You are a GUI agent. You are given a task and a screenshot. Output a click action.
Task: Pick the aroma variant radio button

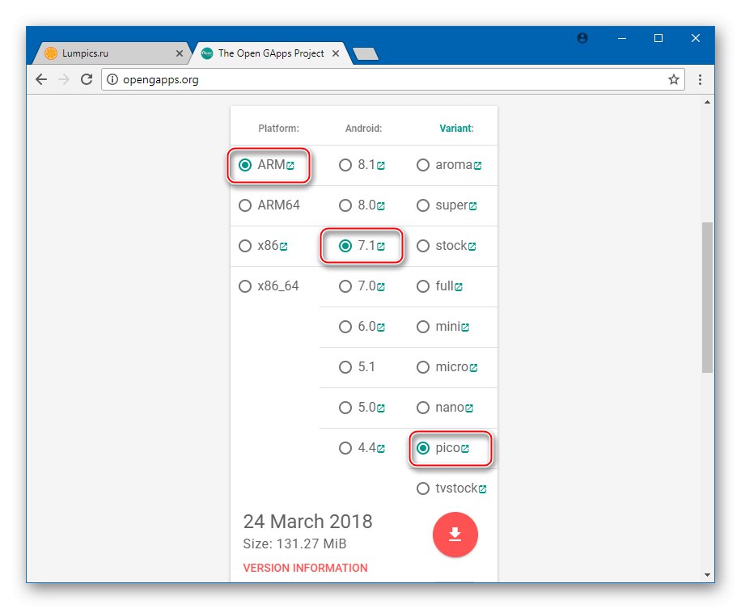pyautogui.click(x=423, y=165)
